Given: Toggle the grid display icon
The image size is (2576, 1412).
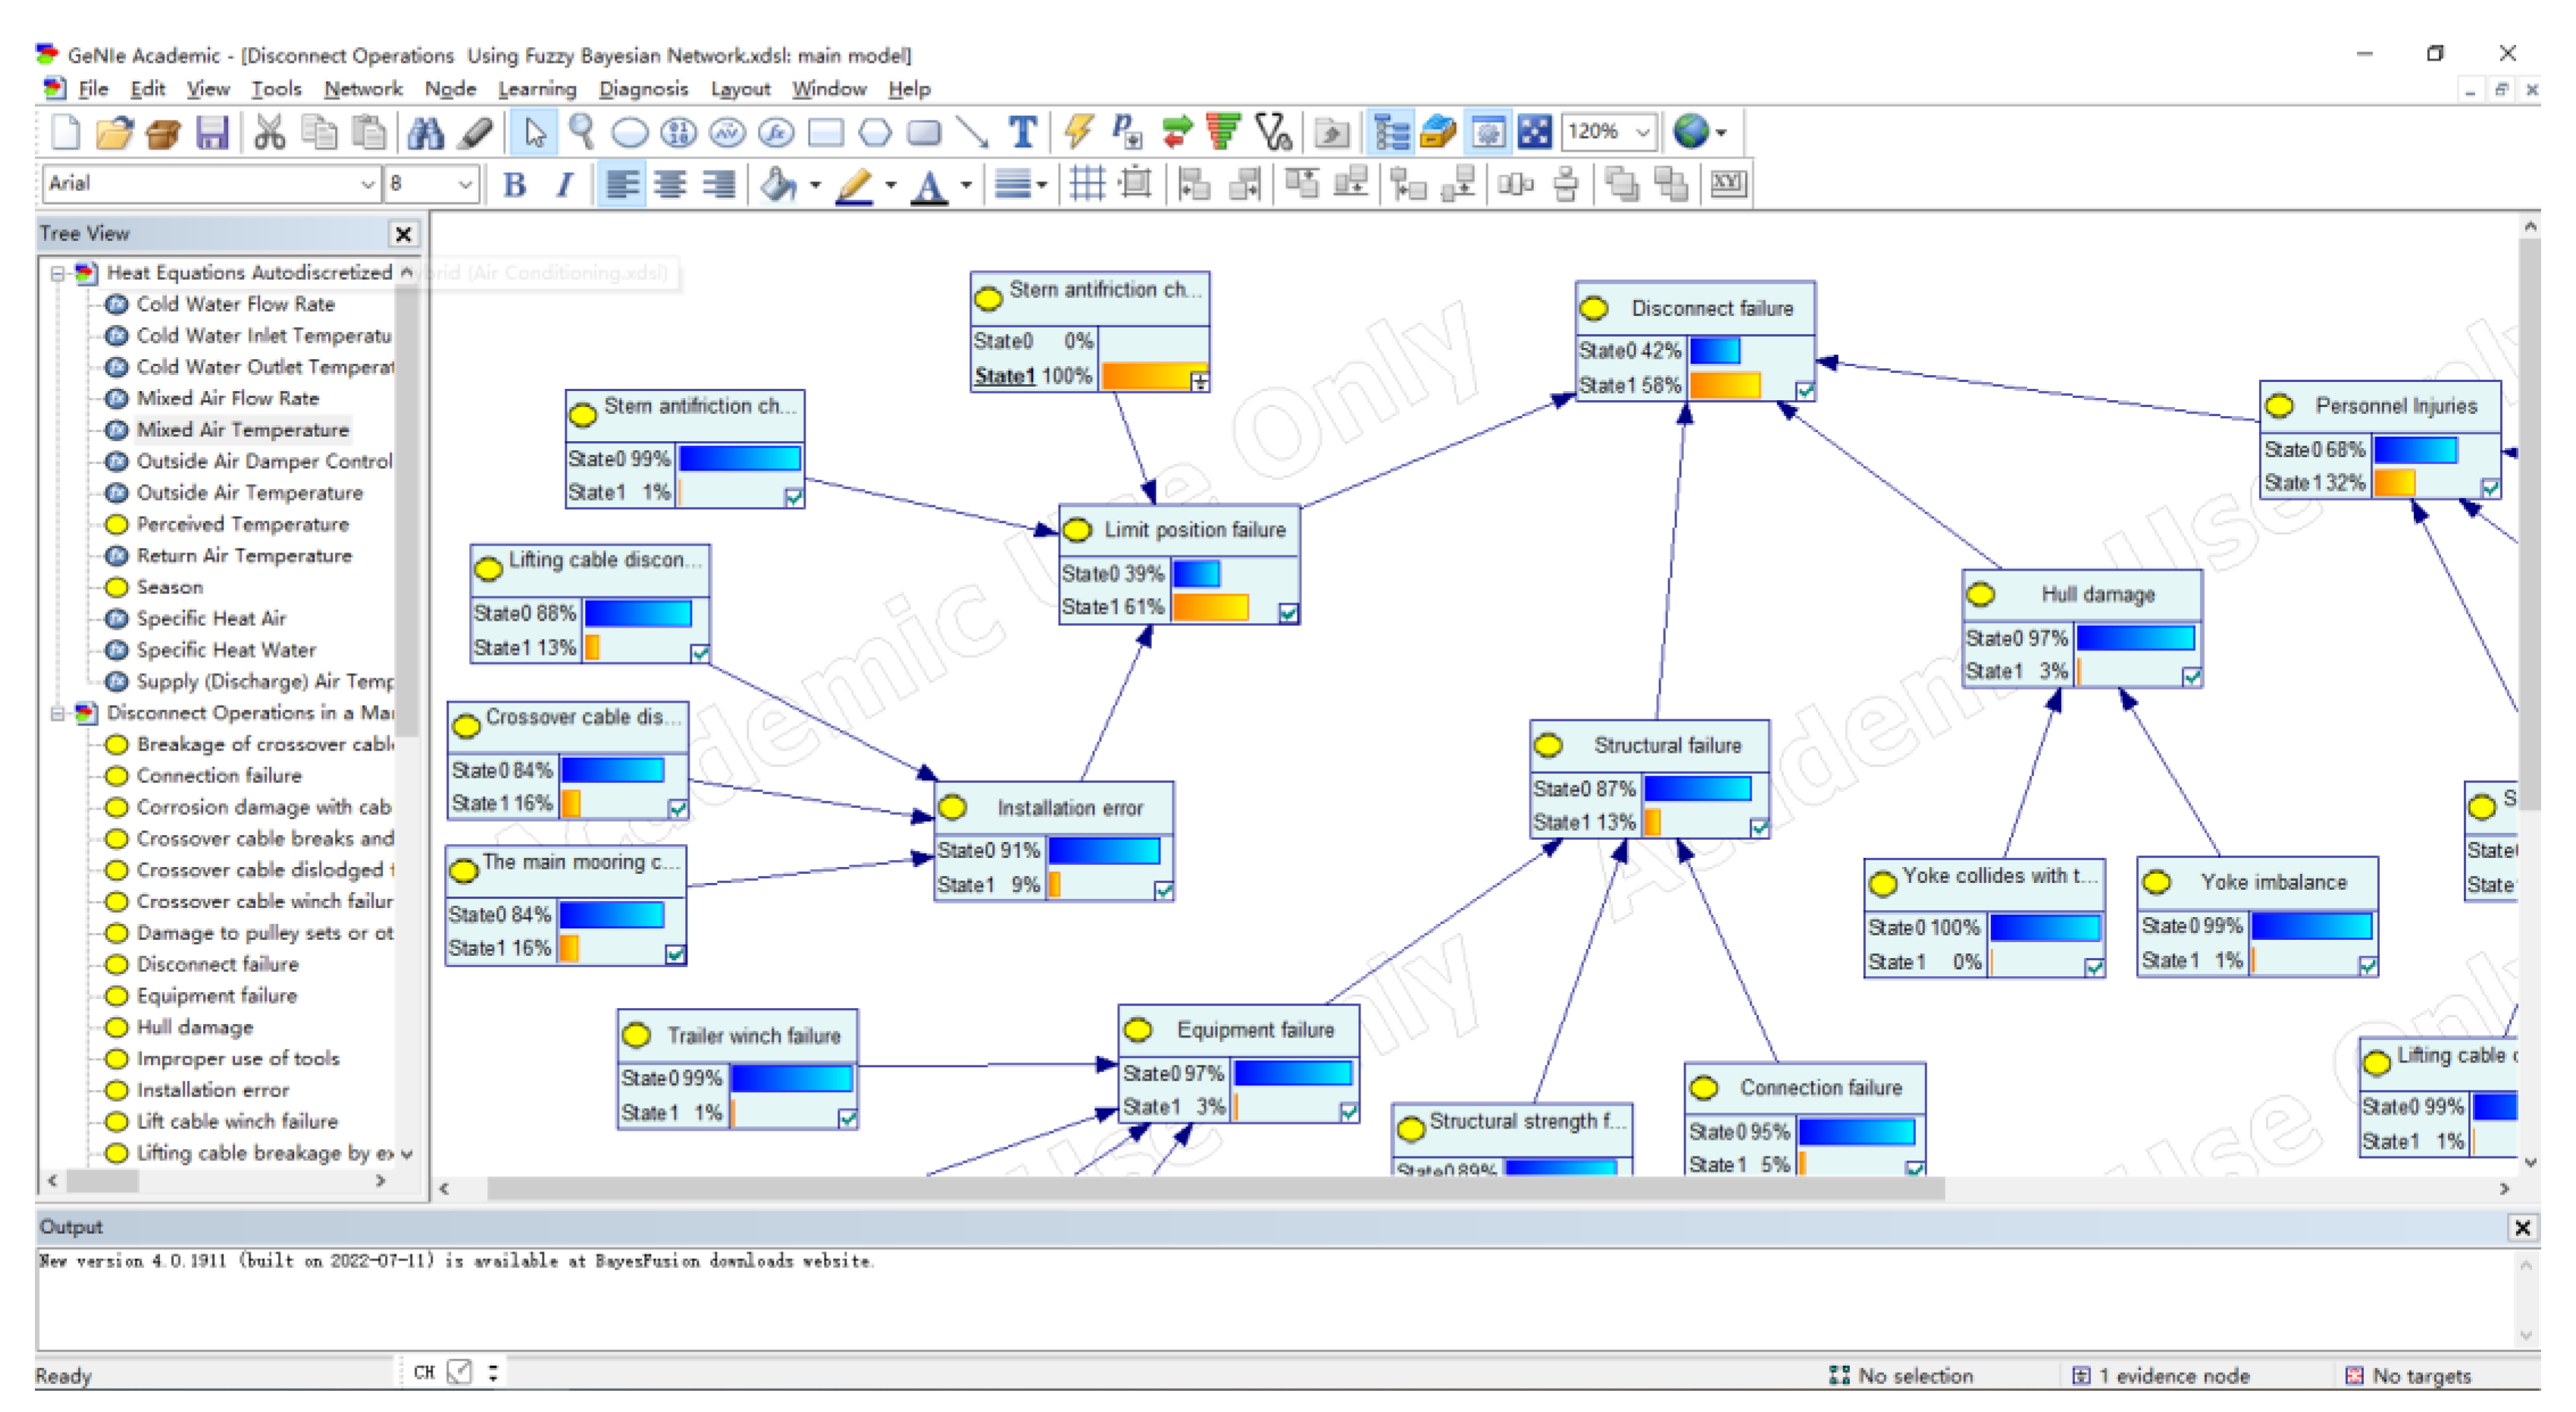Looking at the screenshot, I should [1087, 184].
